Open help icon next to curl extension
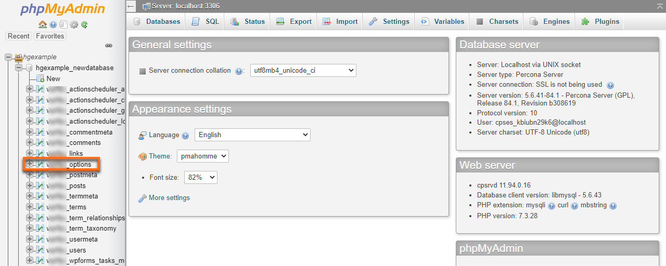Viewport: 666px width, 266px height. (574, 206)
